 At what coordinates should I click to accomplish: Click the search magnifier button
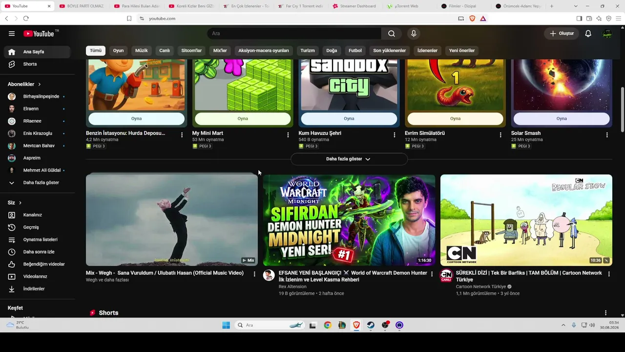click(x=392, y=34)
